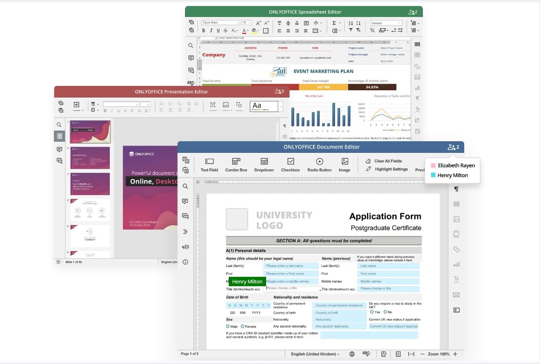The height and width of the screenshot is (364, 540).
Task: Click the Nationality input field
Action: 339,320
